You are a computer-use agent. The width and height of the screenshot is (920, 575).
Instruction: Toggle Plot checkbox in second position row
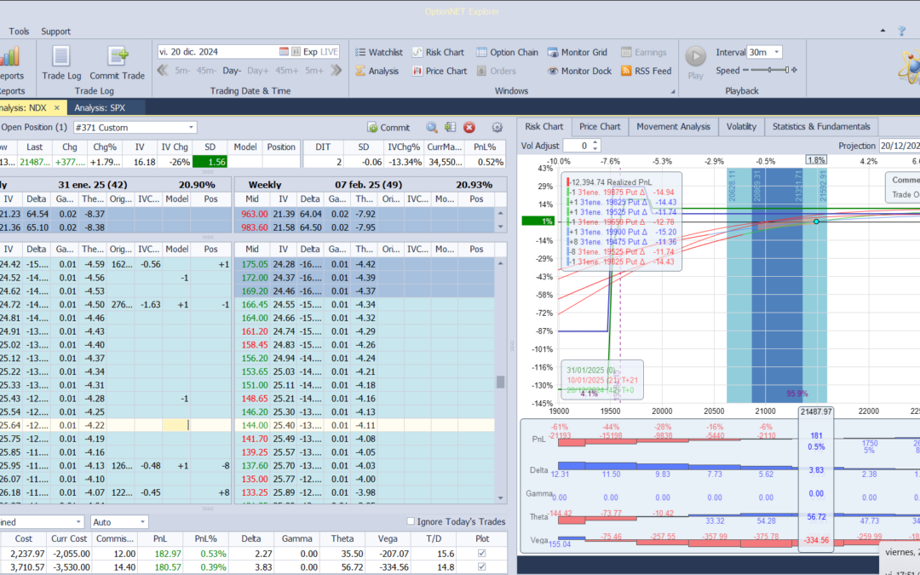pos(483,567)
